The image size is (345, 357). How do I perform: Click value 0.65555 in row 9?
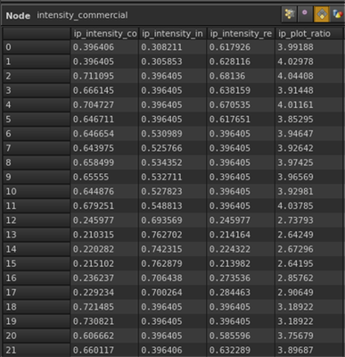[91, 177]
